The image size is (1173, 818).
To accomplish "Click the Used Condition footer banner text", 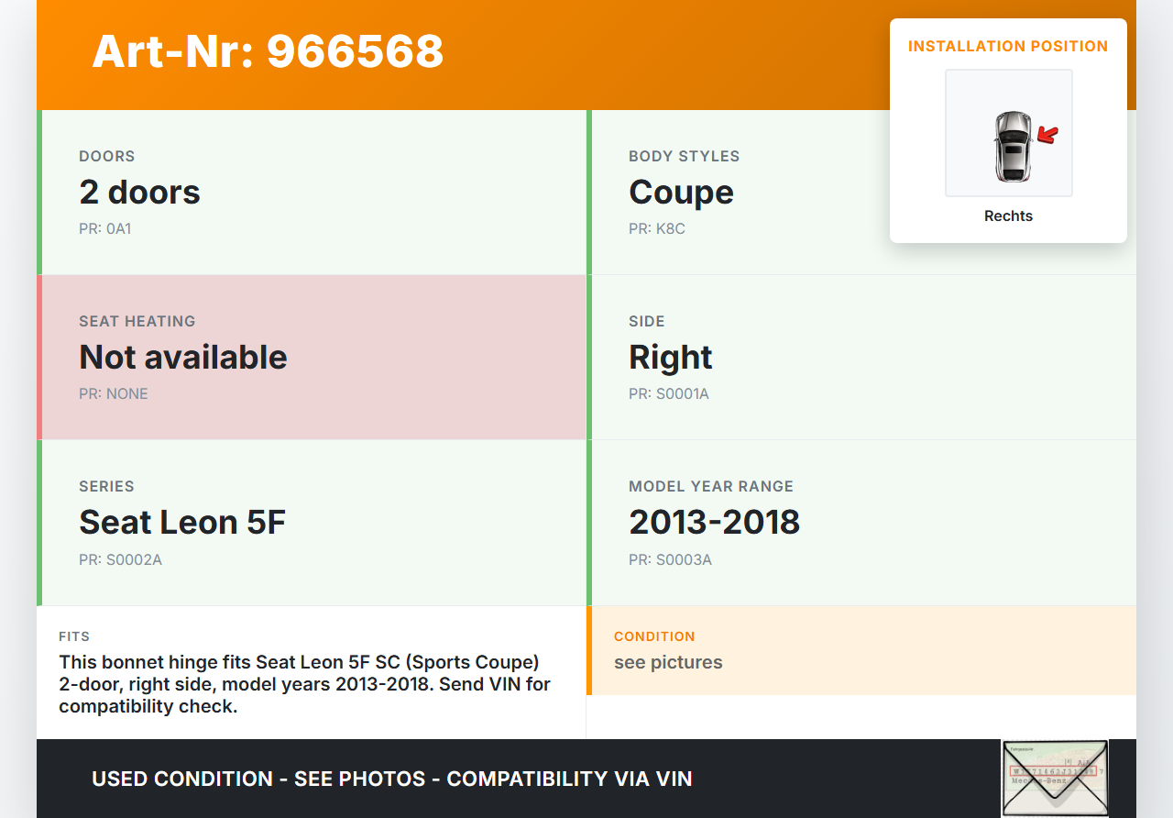I will pyautogui.click(x=391, y=779).
